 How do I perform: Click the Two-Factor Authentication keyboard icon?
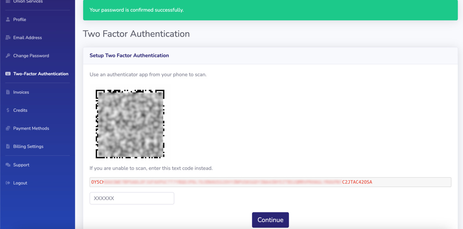point(8,74)
